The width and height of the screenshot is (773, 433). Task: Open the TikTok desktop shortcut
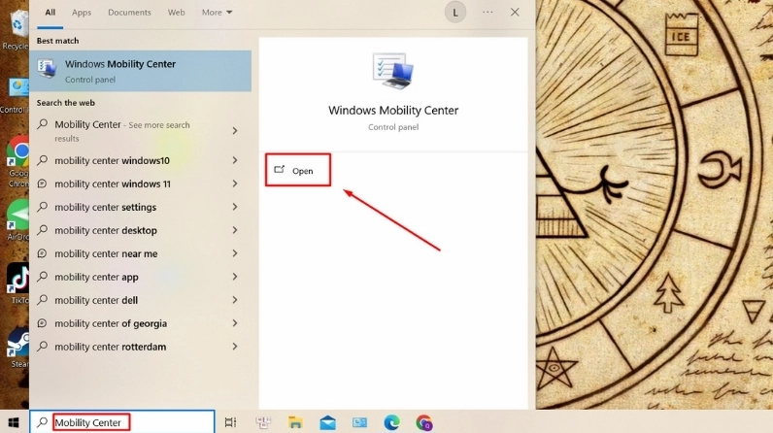(17, 283)
